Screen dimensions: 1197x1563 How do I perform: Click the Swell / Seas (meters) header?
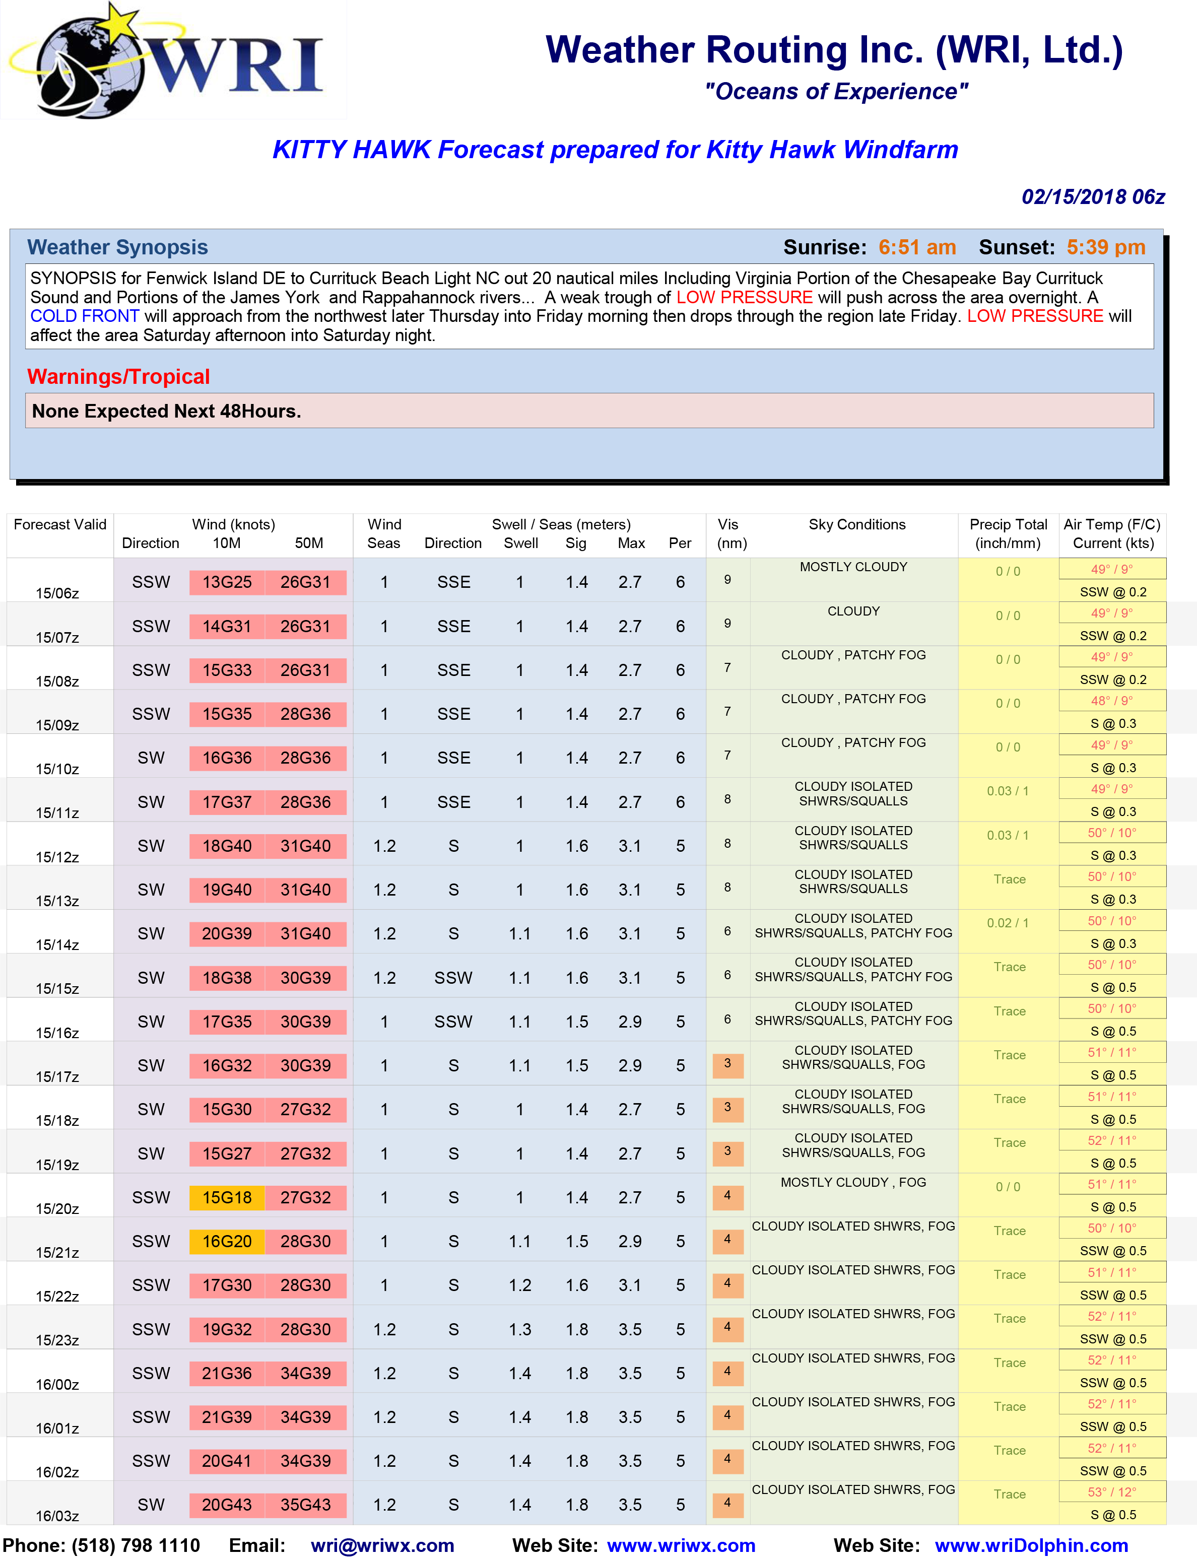(561, 525)
